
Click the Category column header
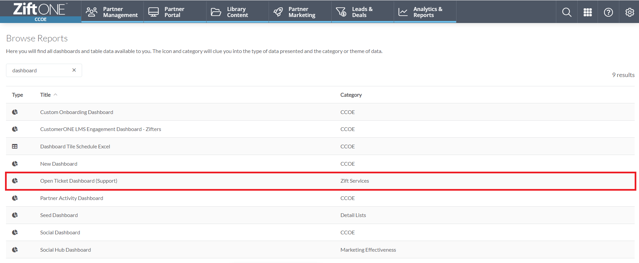click(351, 95)
